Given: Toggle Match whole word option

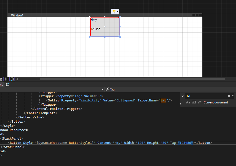Looking at the screenshot, I should (x=194, y=102).
